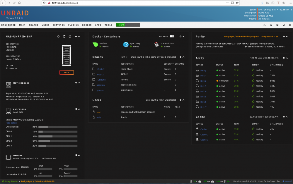Click the restart arrows icon on server panel
The image size is (293, 184).
(64, 37)
